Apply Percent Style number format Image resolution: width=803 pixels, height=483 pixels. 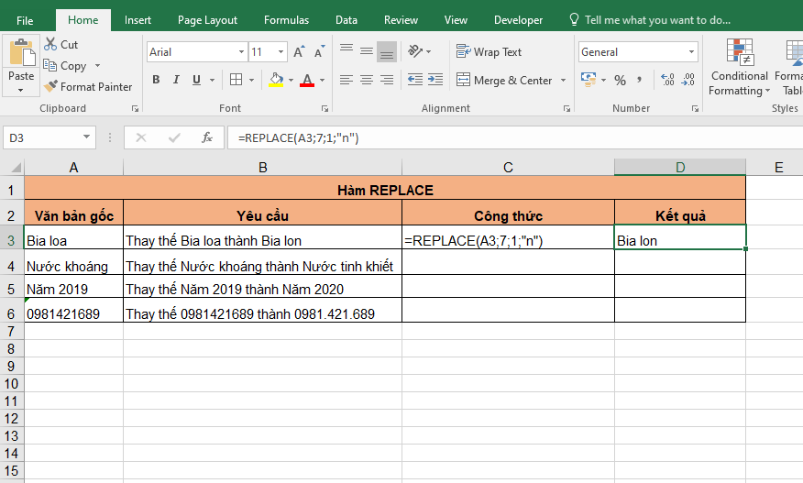[x=621, y=81]
